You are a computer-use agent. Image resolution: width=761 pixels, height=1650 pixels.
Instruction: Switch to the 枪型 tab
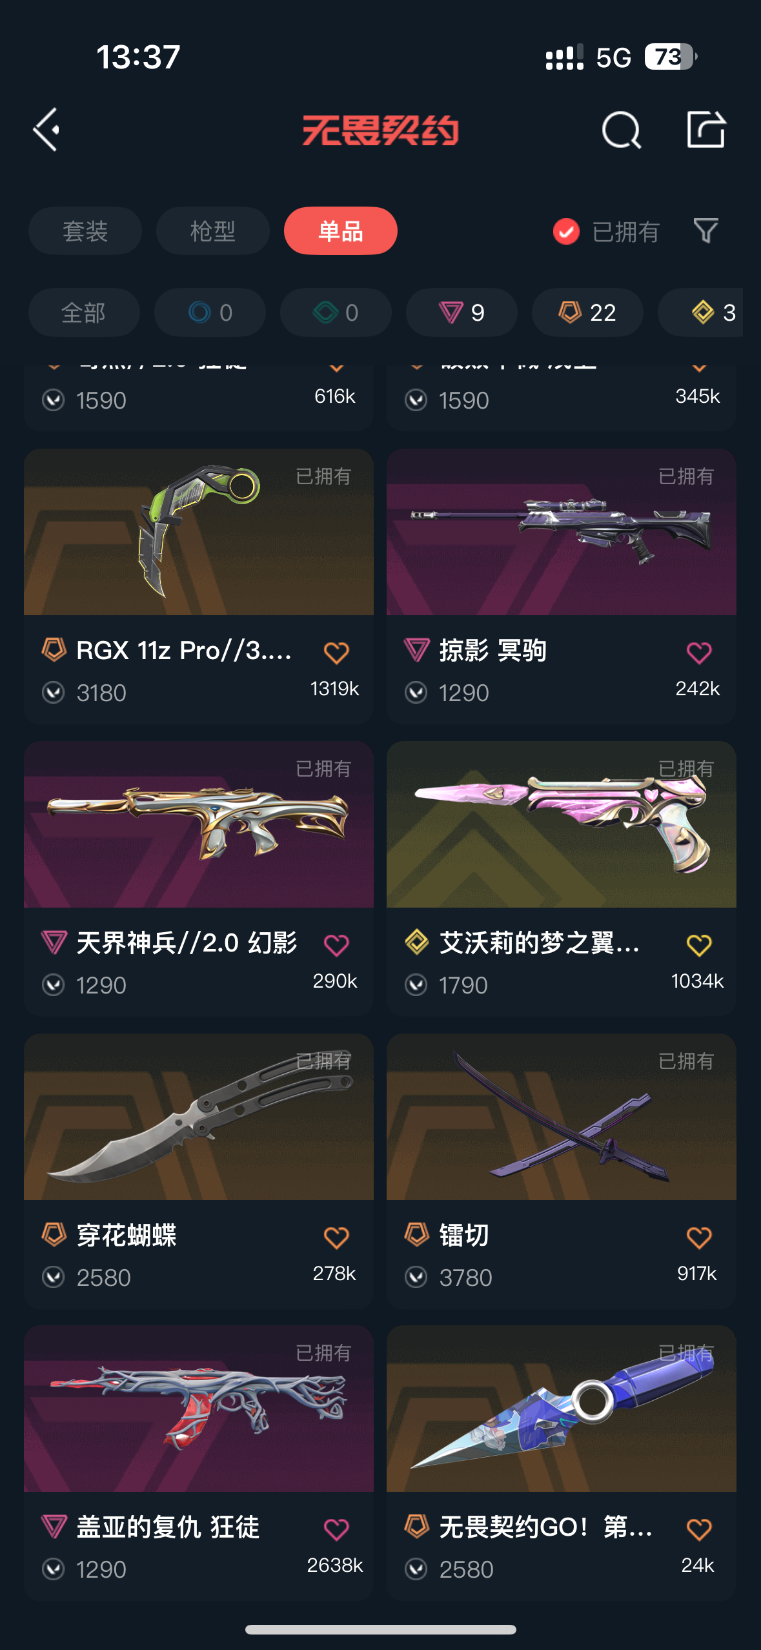(x=213, y=231)
